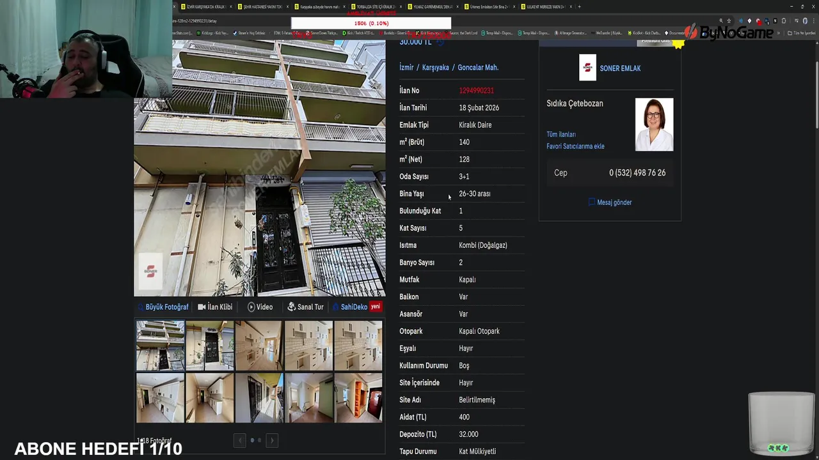Viewport: 819px width, 460px height.
Task: Click the Kat Mülkiyeti value
Action: 477,452
